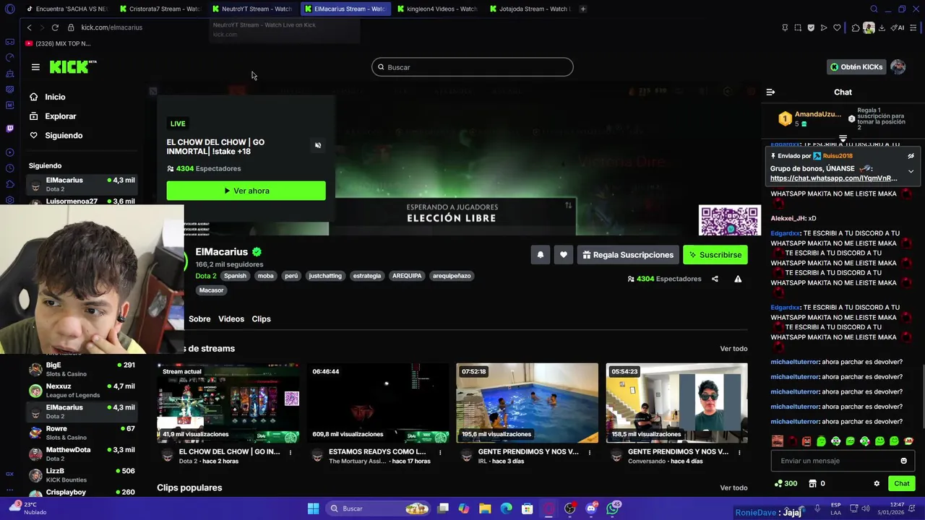Hide the pinned message with eye icon
The image size is (925, 520).
[911, 156]
